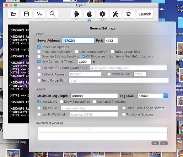183x157 pixels.
Task: Click the Port field showing 4723
Action: click(x=111, y=41)
